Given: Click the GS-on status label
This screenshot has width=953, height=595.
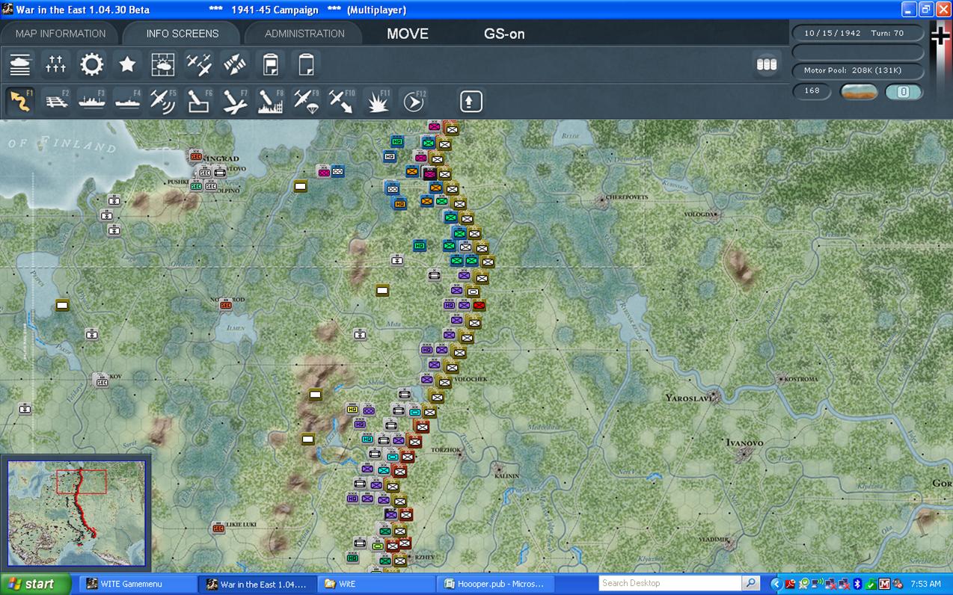Looking at the screenshot, I should point(504,34).
